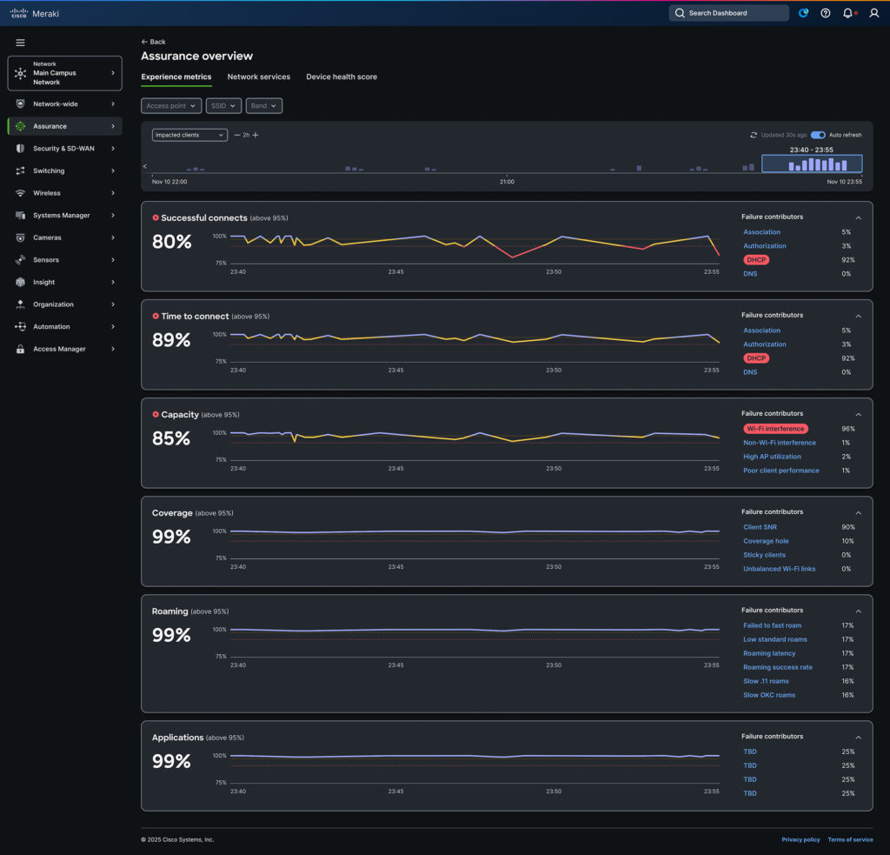This screenshot has width=890, height=855.
Task: Open the Impacted clients dropdown
Action: (x=189, y=135)
